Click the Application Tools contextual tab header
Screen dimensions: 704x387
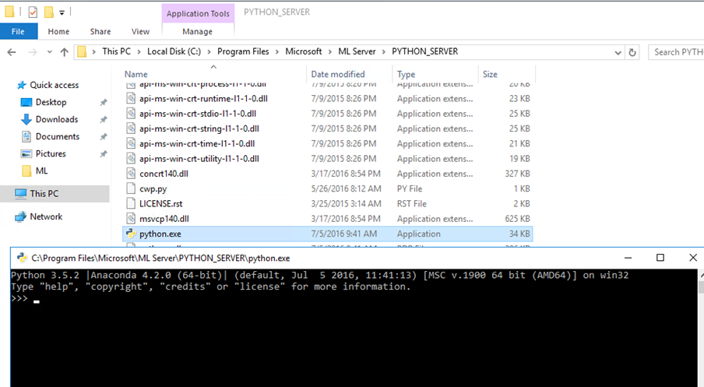(198, 13)
